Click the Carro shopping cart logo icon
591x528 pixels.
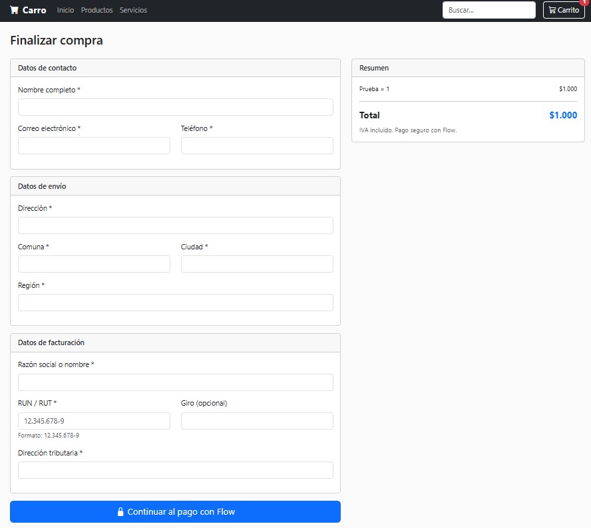15,10
